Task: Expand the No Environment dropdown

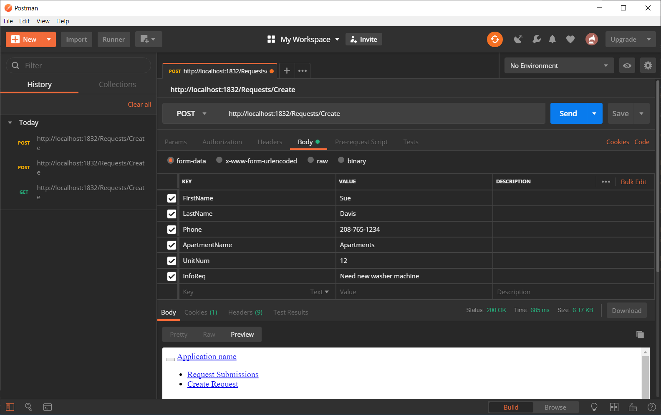Action: point(559,65)
